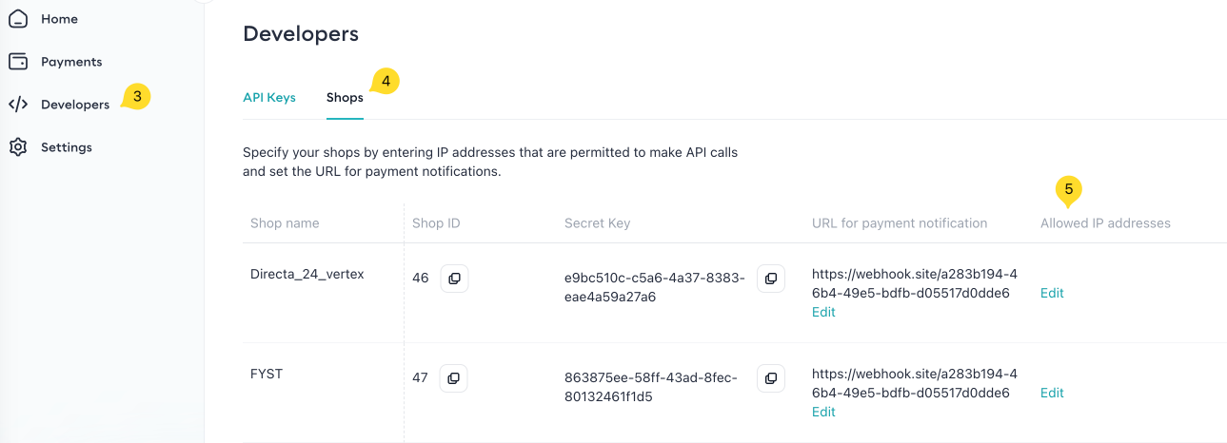Viewport: 1227px width, 443px height.
Task: Click the yellow step 5 marker
Action: tap(1069, 189)
